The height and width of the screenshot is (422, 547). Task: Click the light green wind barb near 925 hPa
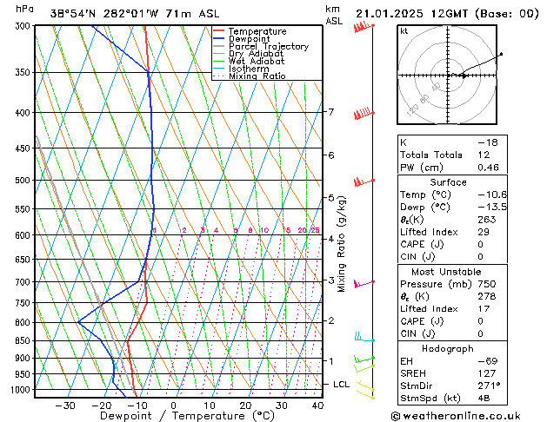[364, 368]
